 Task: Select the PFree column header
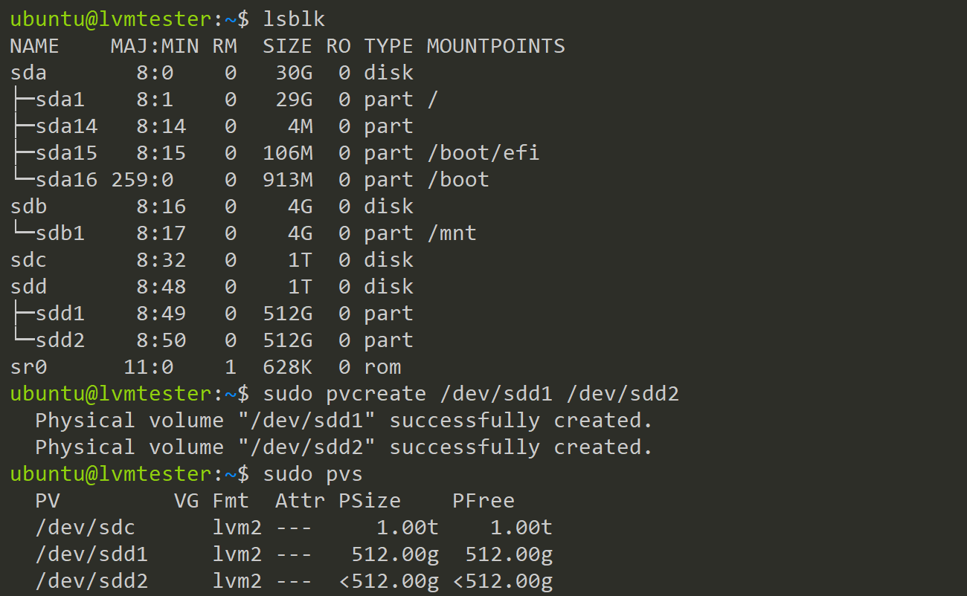[x=483, y=501]
